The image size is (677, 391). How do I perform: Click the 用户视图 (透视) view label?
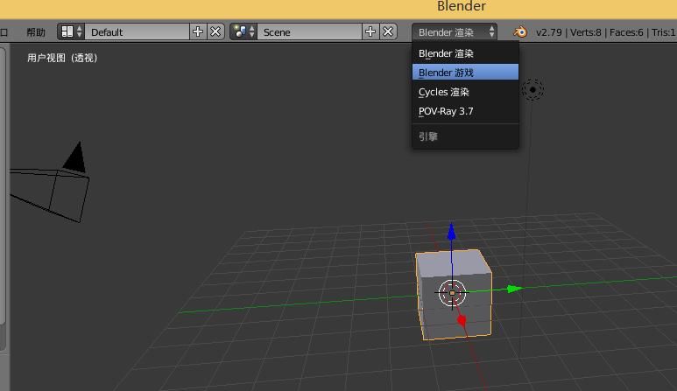[62, 58]
